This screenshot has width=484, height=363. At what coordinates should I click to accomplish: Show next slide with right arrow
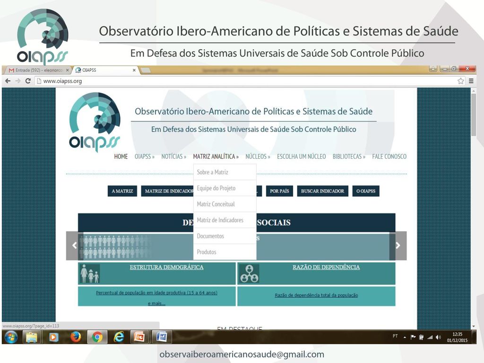click(398, 245)
